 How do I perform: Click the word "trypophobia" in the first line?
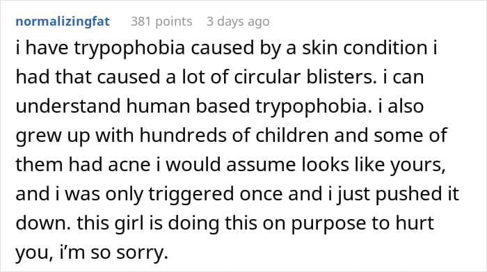tap(129, 49)
